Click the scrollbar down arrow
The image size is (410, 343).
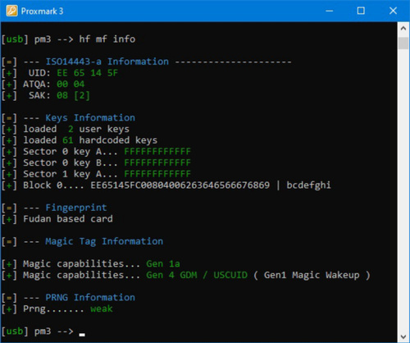[x=403, y=336]
